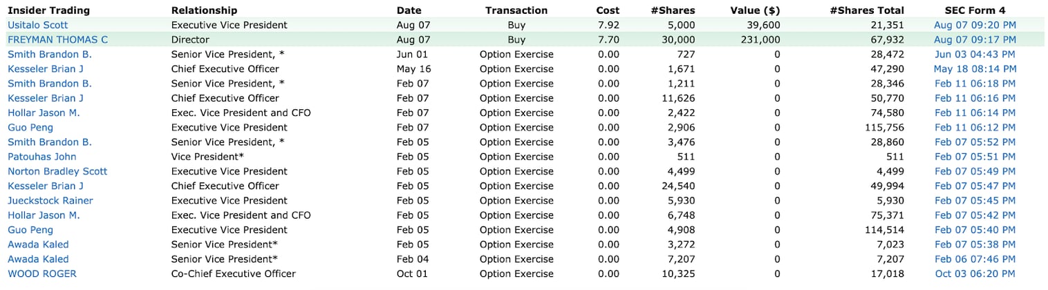Viewport: 1048px width, 290px height.
Task: Click WOOD ROGER insider name
Action: (42, 274)
